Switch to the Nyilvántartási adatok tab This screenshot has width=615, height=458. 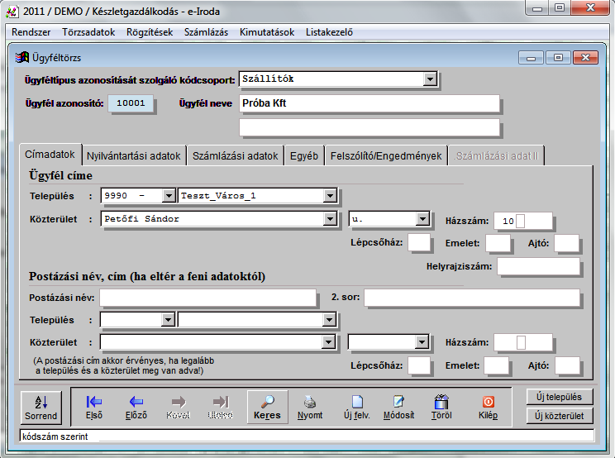[x=133, y=155]
